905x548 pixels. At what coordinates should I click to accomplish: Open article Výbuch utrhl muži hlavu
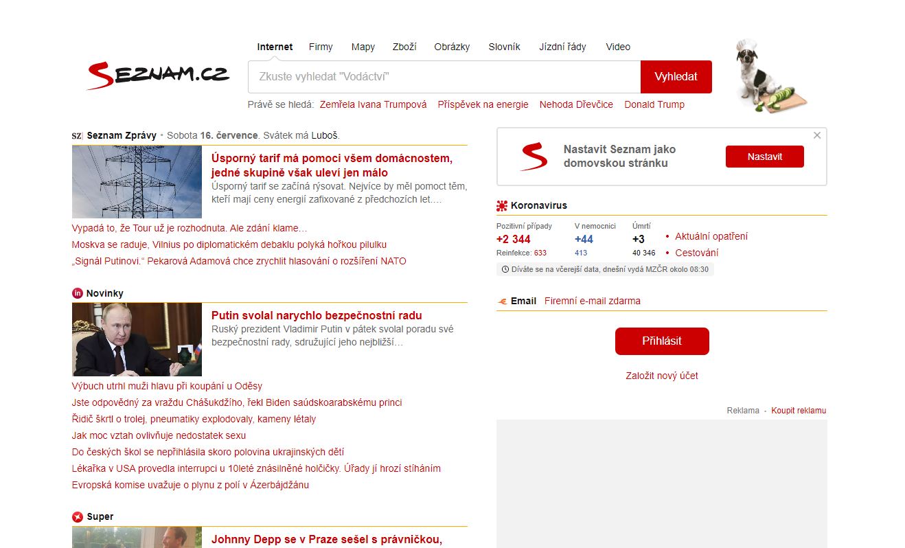pyautogui.click(x=167, y=386)
